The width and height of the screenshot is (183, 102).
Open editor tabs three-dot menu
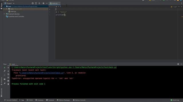point(182,3)
